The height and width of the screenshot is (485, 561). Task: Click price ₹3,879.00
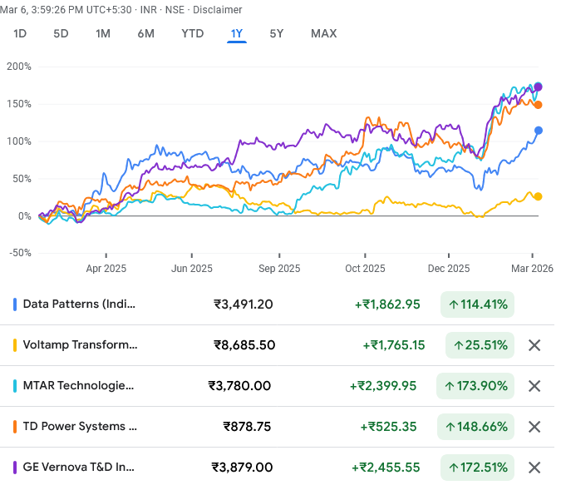click(242, 468)
